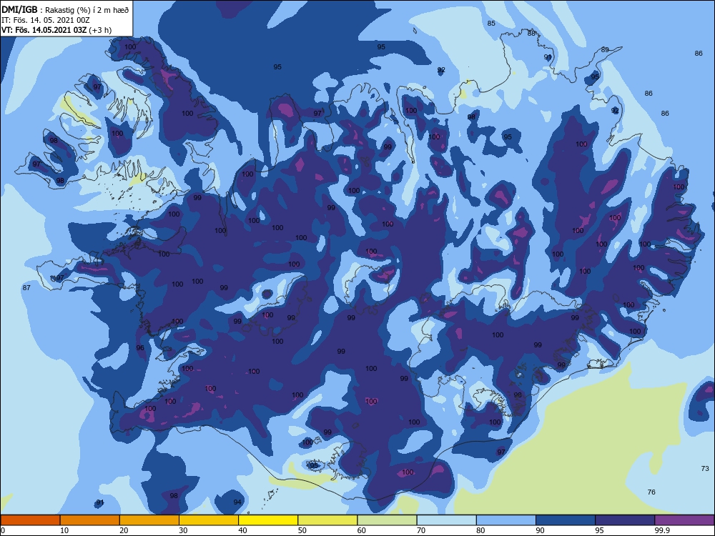Click the humidity value '76' on the map

(x=651, y=492)
